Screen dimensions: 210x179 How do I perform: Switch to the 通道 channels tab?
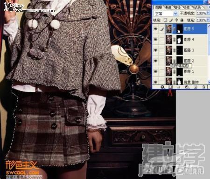(x=168, y=7)
